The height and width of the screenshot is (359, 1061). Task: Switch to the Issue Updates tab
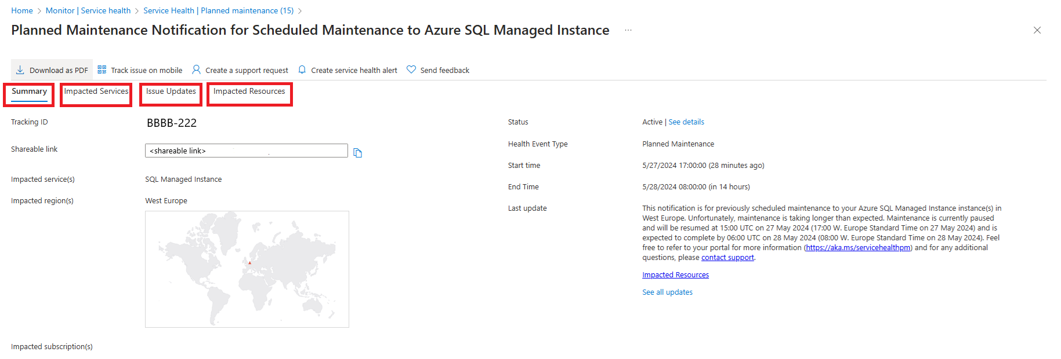tap(171, 91)
